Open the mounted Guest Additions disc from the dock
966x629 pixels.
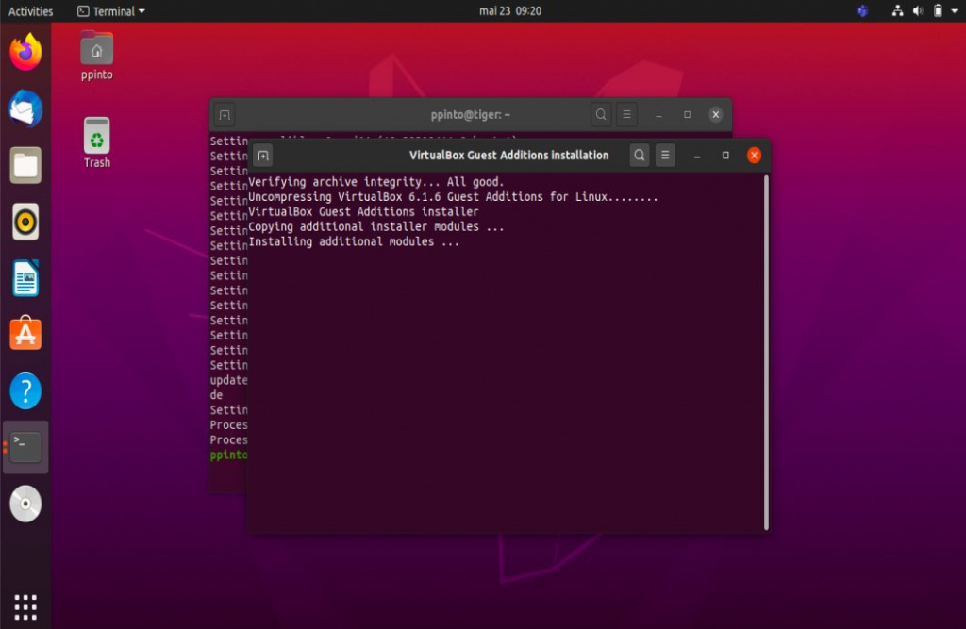[x=25, y=504]
